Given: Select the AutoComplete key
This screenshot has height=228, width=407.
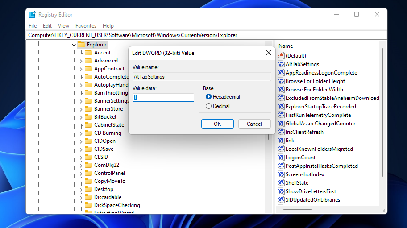Looking at the screenshot, I should point(111,76).
